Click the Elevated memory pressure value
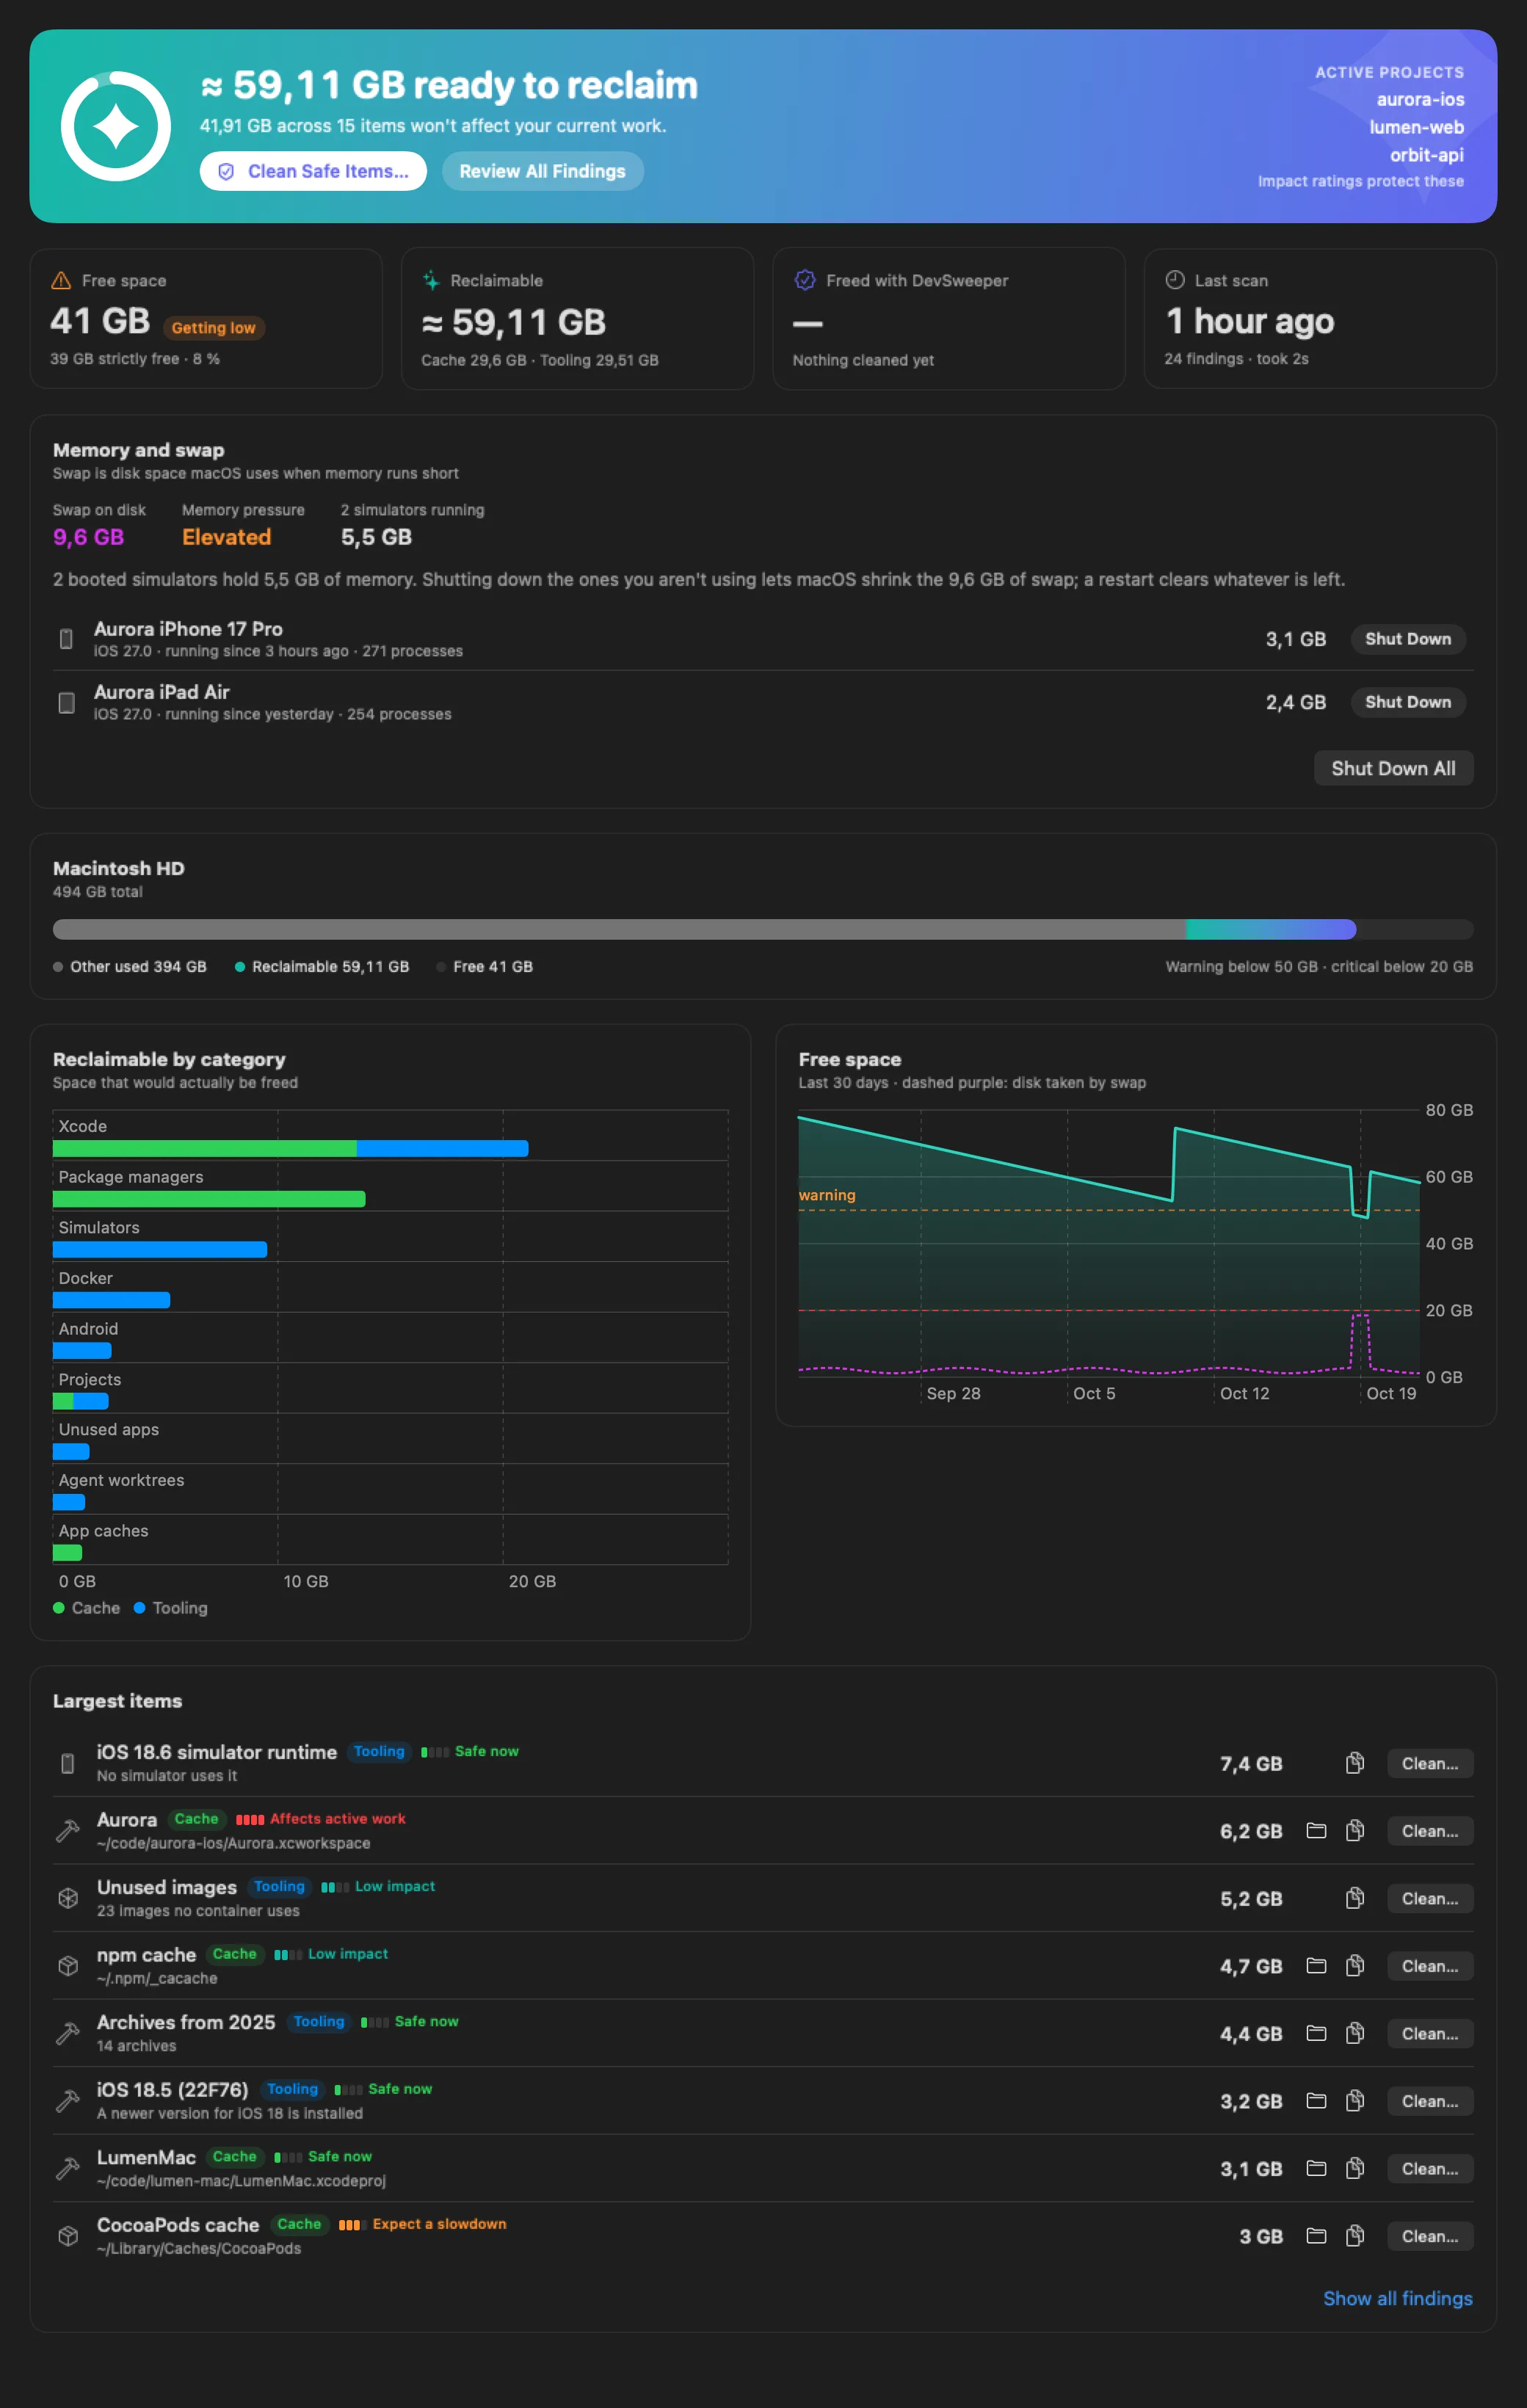This screenshot has height=2408, width=1527. tap(226, 537)
